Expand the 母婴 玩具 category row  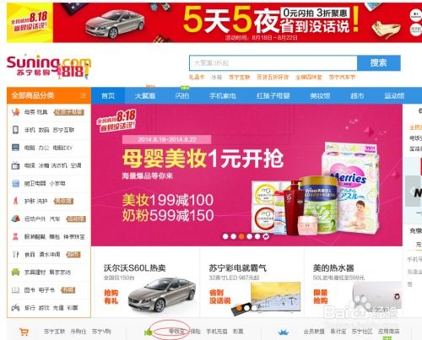coord(49,112)
